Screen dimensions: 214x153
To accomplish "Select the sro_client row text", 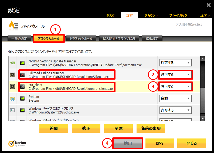I will coord(70,87).
